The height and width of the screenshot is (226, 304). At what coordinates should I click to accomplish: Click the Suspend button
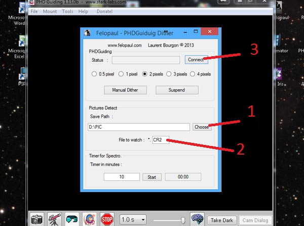(x=177, y=90)
